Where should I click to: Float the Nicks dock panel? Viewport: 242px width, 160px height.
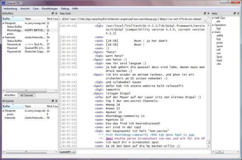tap(235, 14)
